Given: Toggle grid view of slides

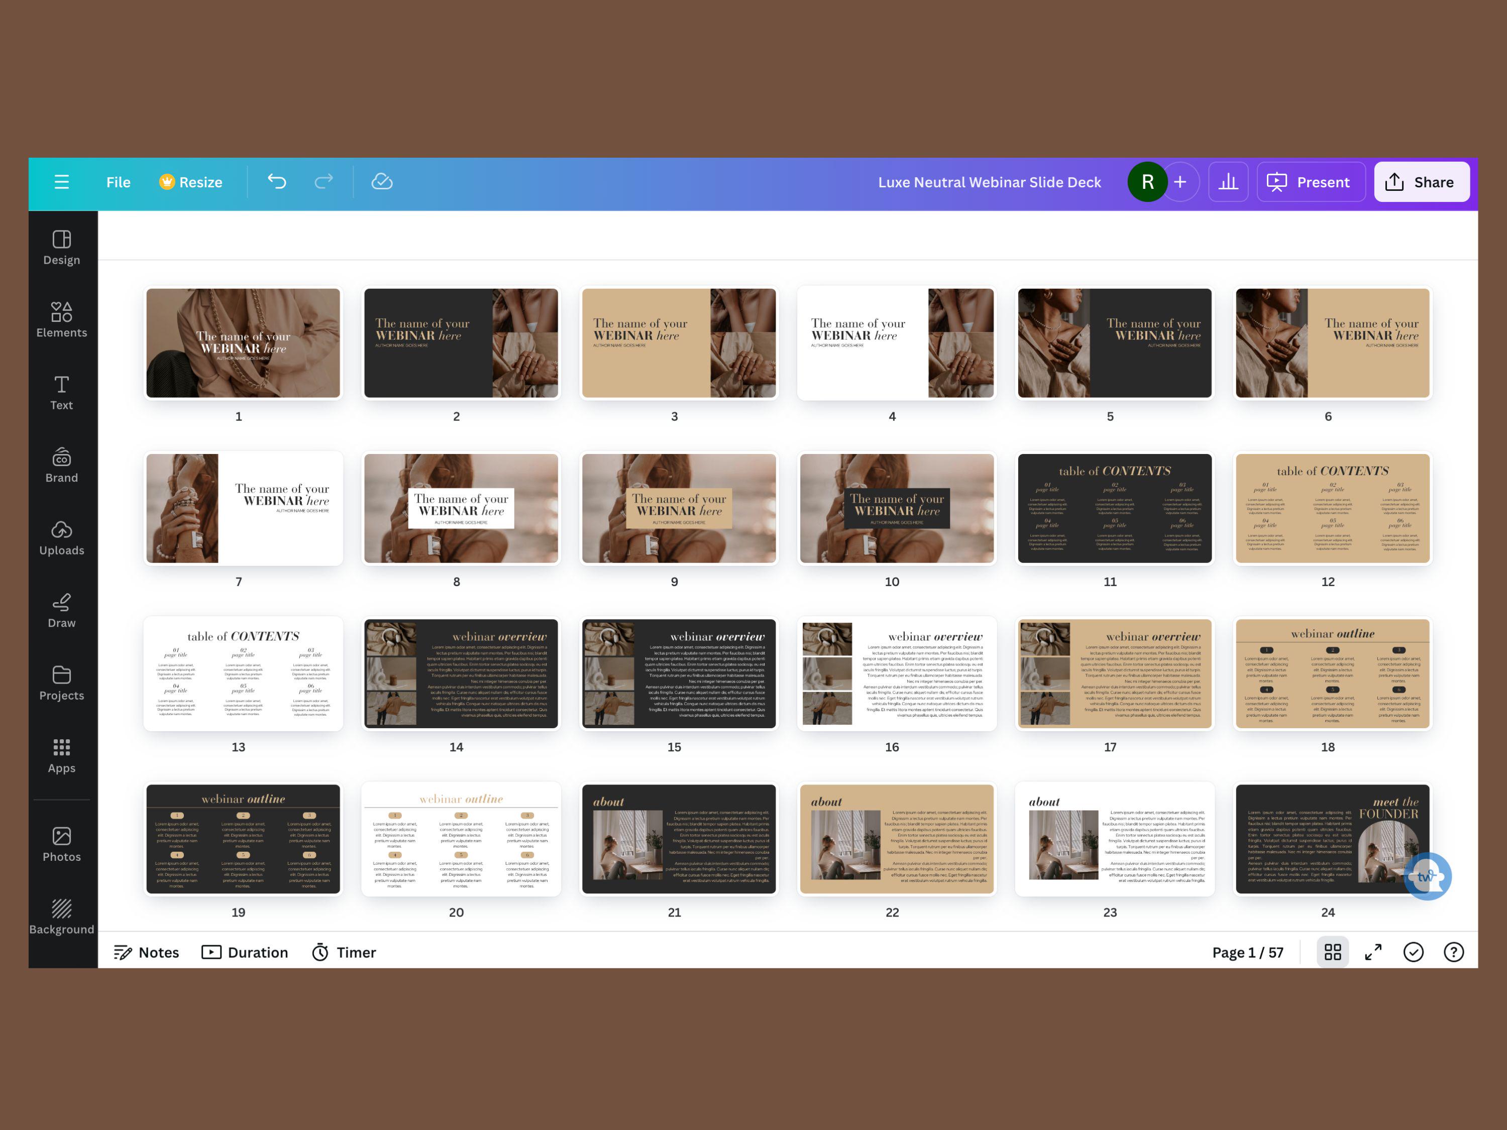Looking at the screenshot, I should (1333, 952).
